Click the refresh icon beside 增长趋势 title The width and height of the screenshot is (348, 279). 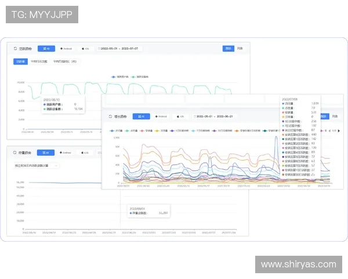pyautogui.click(x=110, y=116)
